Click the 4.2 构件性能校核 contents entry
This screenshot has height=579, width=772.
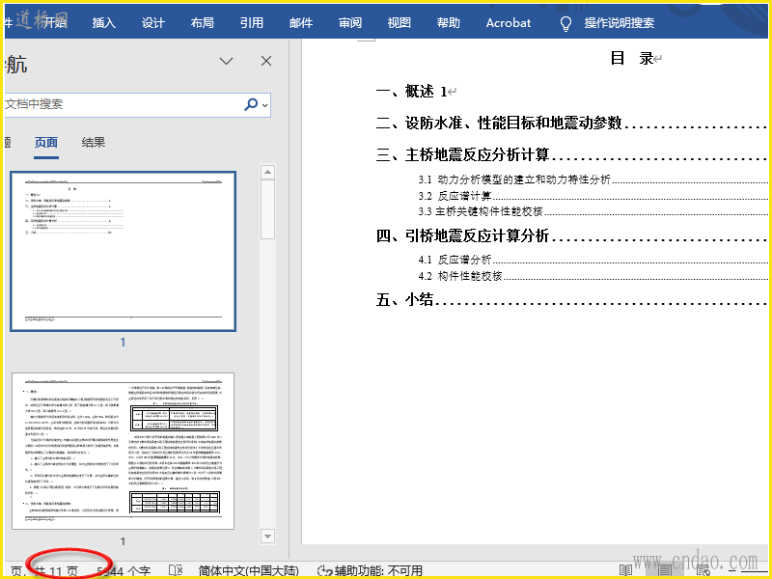click(x=593, y=276)
